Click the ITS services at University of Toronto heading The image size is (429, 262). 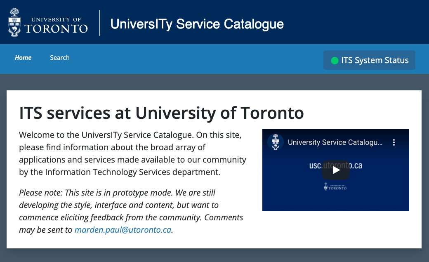point(161,113)
